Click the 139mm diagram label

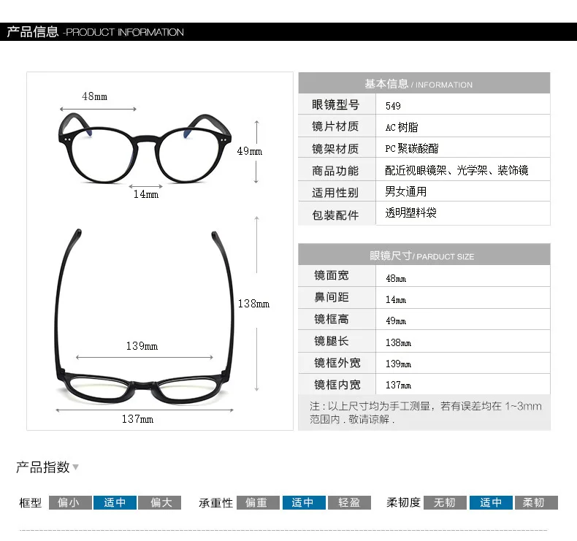click(142, 346)
